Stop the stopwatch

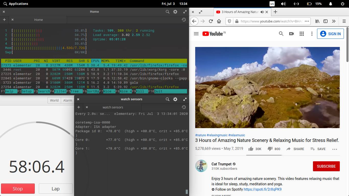tap(18, 189)
